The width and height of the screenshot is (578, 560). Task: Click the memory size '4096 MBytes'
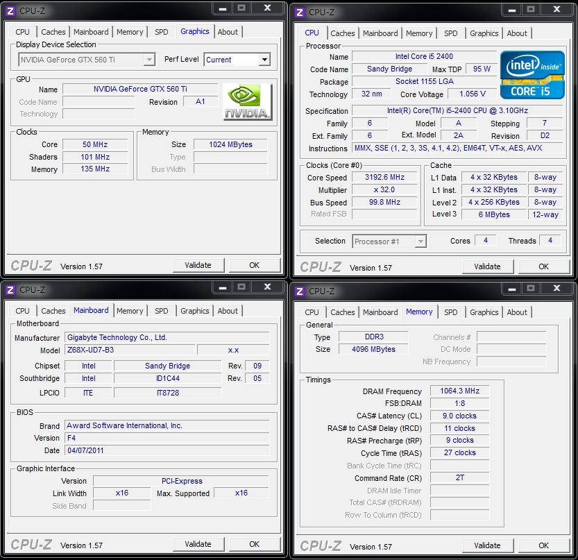click(373, 350)
